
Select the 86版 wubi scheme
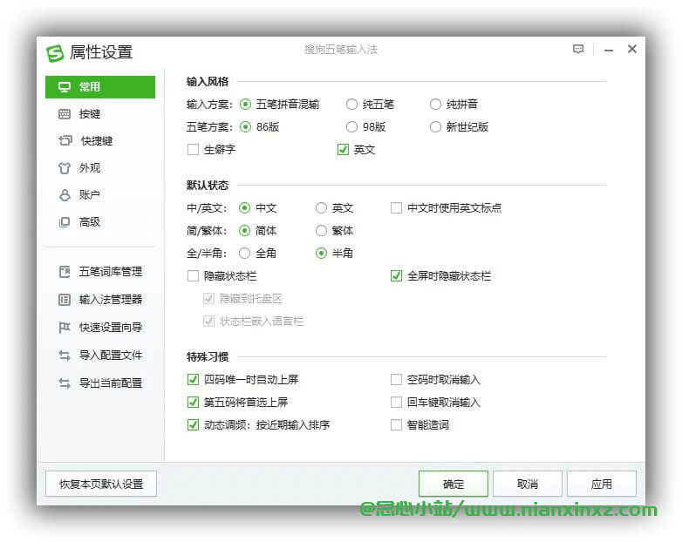(245, 127)
